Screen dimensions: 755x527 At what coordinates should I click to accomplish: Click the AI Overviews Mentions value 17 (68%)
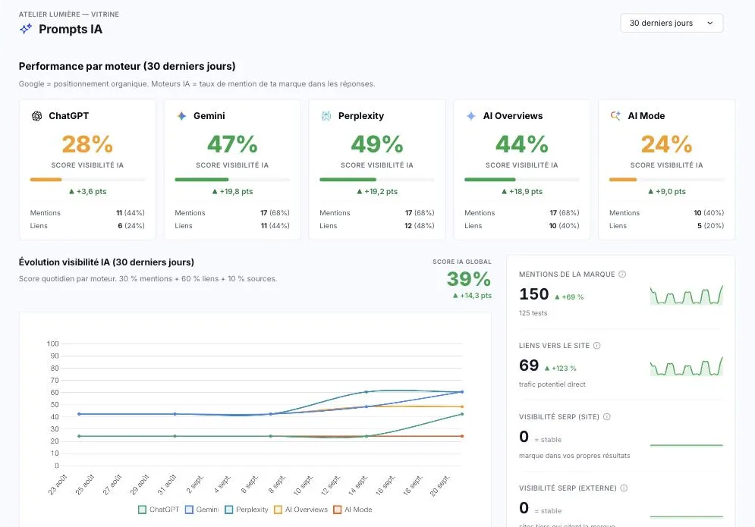(565, 213)
